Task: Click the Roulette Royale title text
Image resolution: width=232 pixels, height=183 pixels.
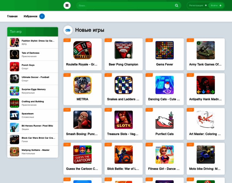Action: (82, 64)
